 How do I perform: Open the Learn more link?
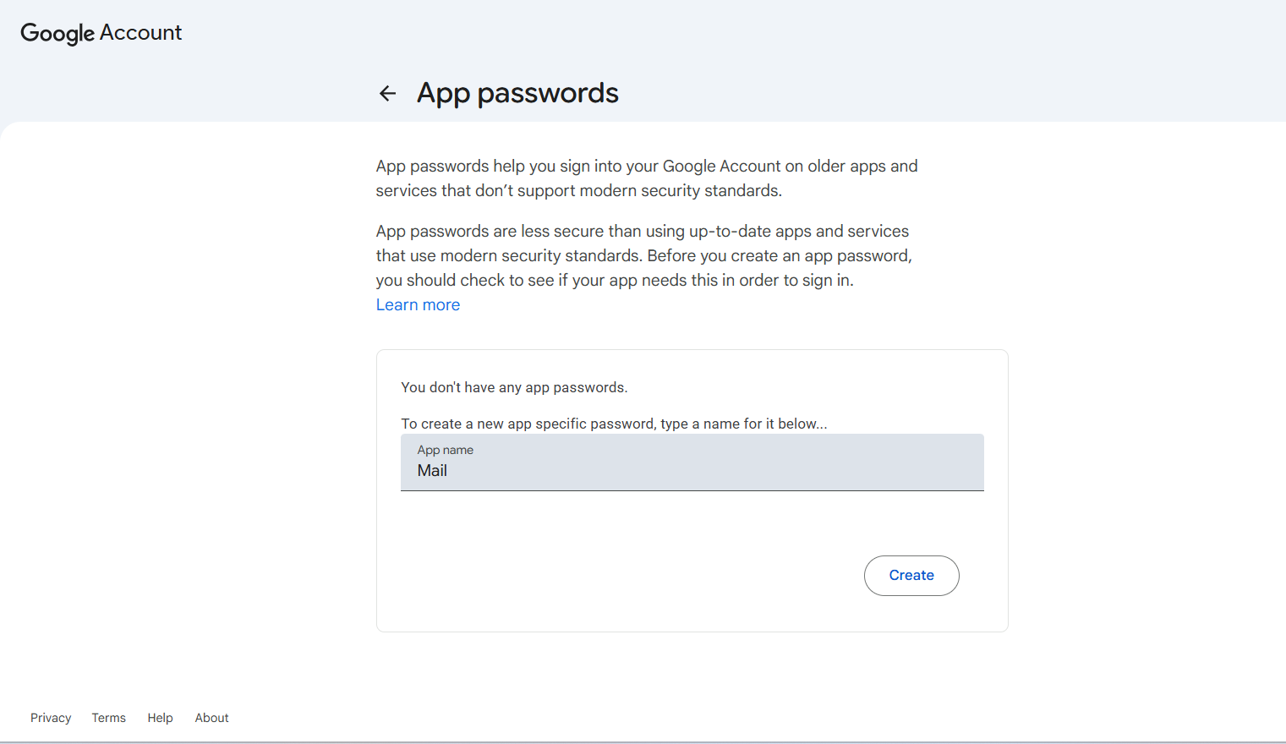tap(418, 305)
